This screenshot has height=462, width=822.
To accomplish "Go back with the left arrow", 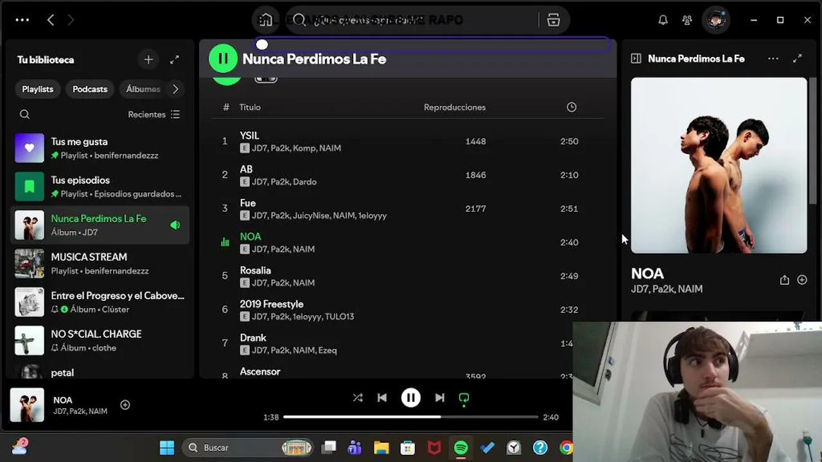I will pos(51,20).
